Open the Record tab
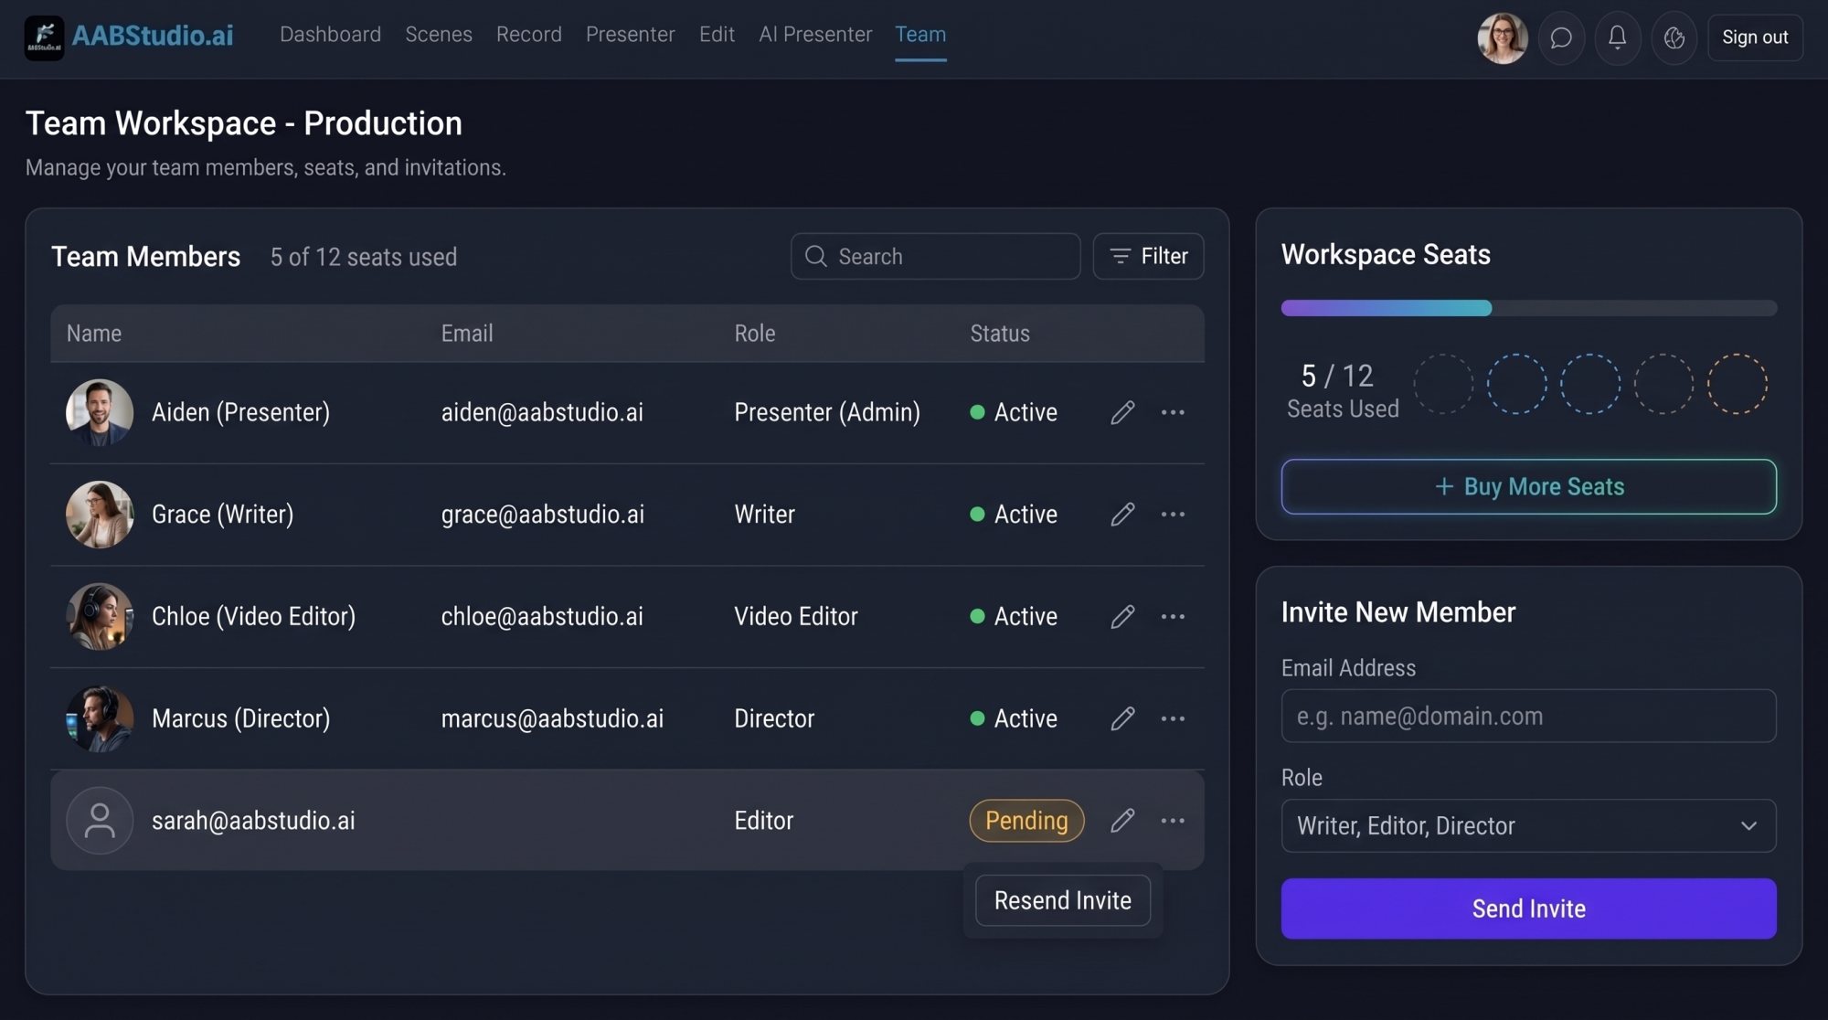The width and height of the screenshot is (1828, 1020). click(x=529, y=35)
